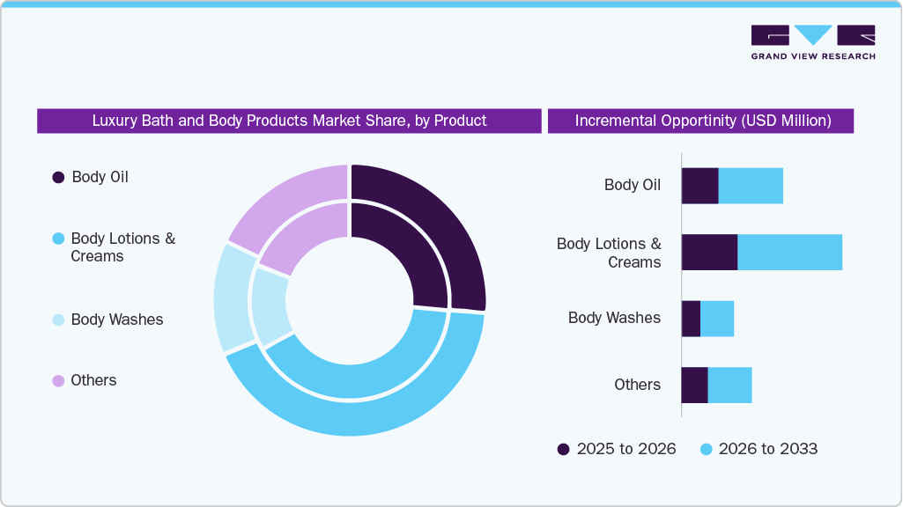Click the 2025 to 2026 legend dot
This screenshot has height=507, width=903.
pyautogui.click(x=563, y=449)
